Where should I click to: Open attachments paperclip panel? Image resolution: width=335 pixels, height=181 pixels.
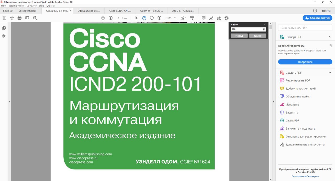tap(4, 36)
